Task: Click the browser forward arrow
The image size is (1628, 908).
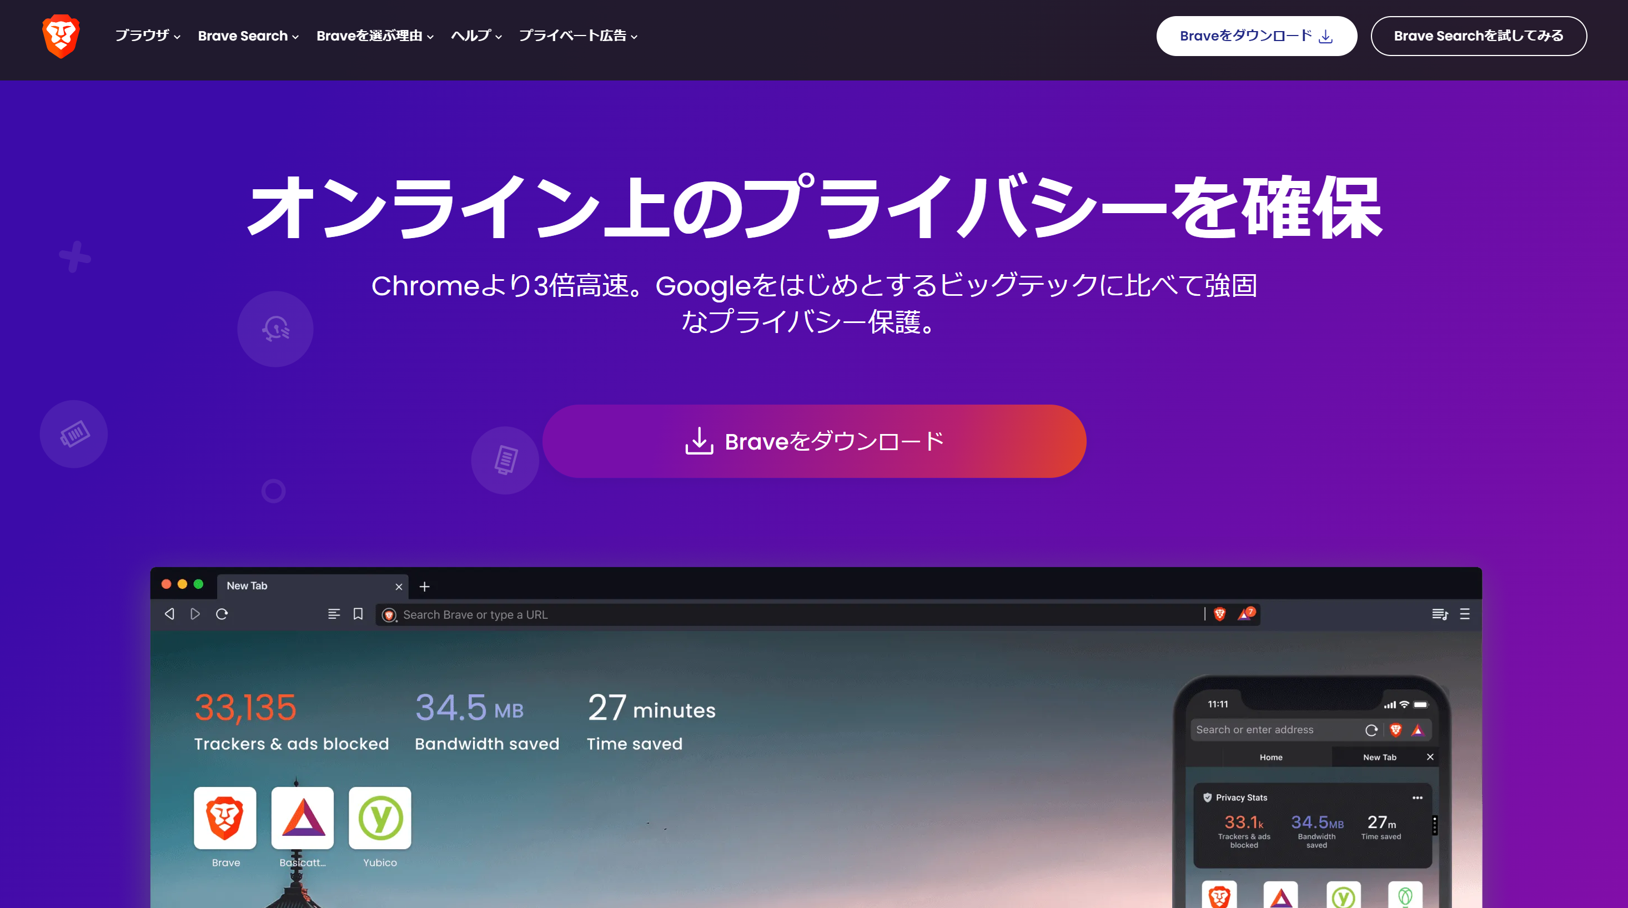Action: tap(195, 614)
